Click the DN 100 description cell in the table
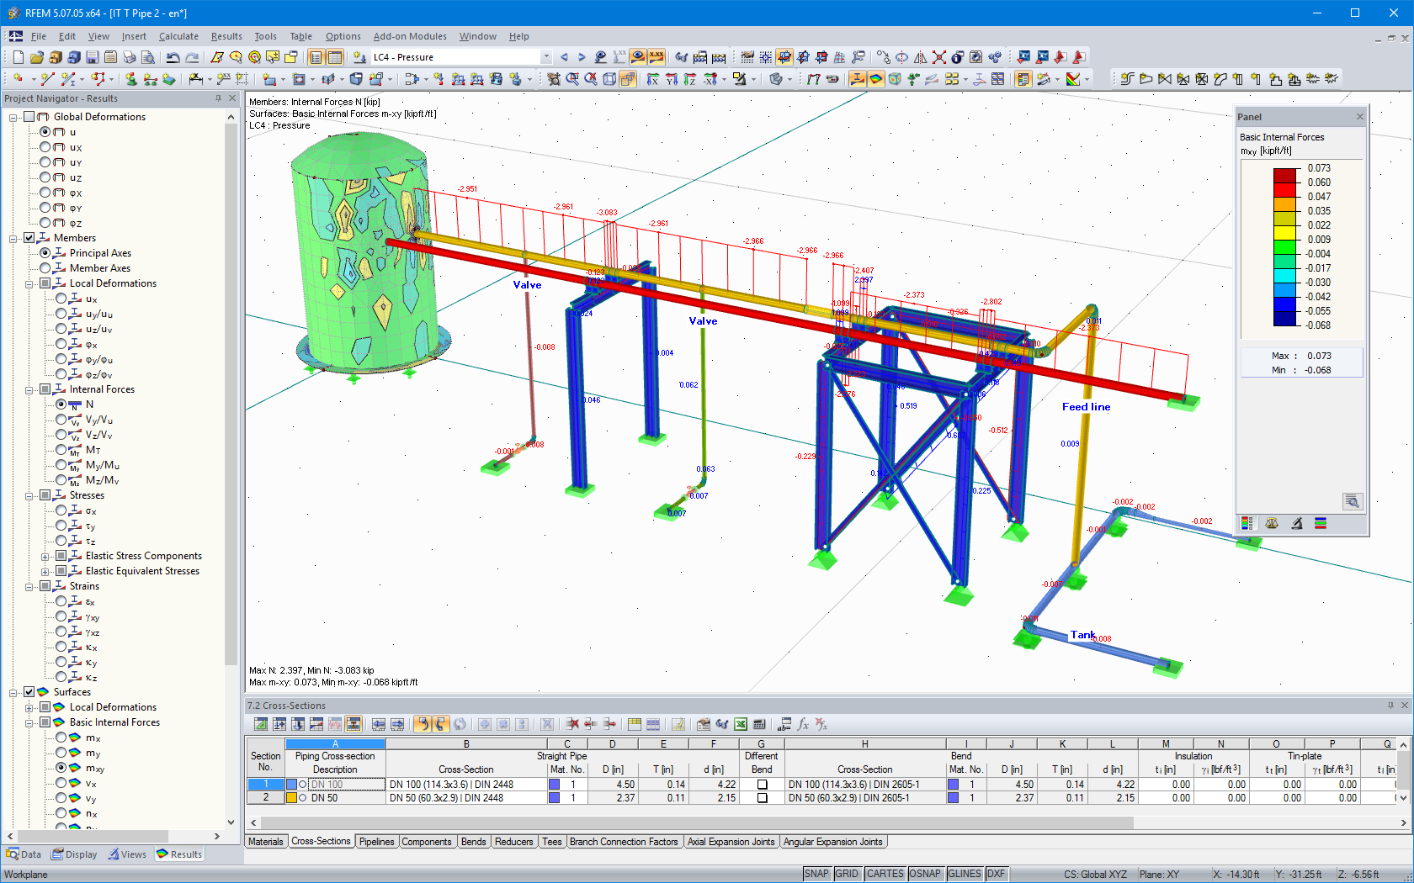The height and width of the screenshot is (883, 1414). pyautogui.click(x=335, y=783)
